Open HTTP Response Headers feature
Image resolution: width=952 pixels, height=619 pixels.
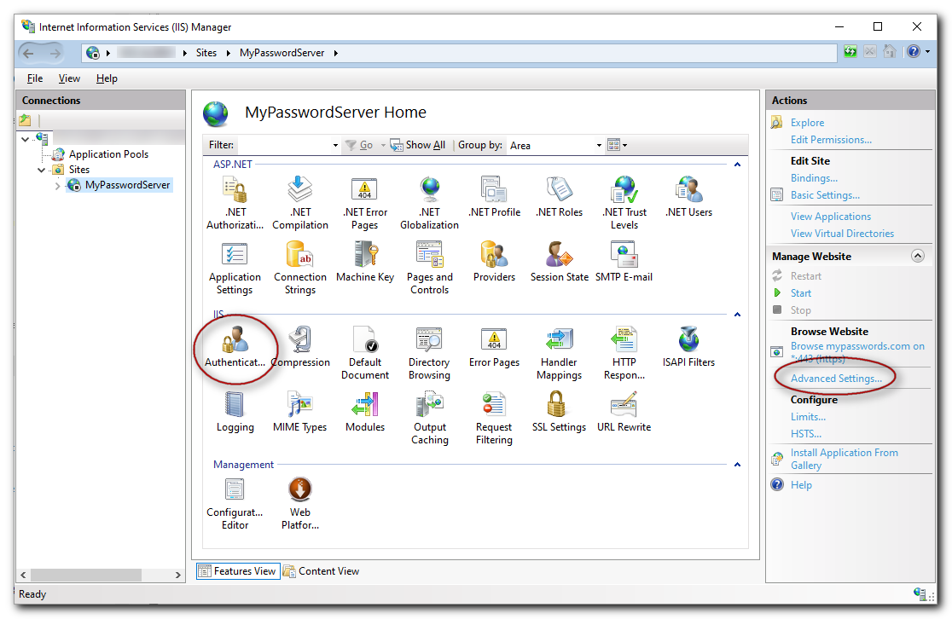624,353
